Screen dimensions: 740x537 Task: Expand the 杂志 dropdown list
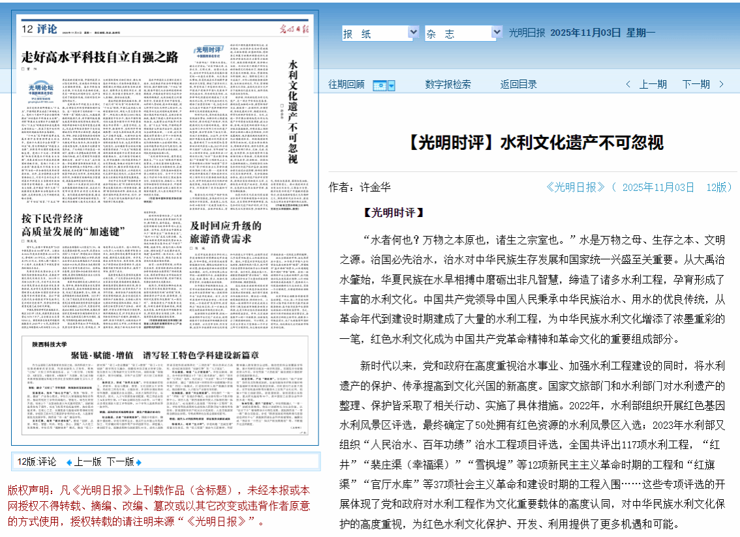point(497,33)
